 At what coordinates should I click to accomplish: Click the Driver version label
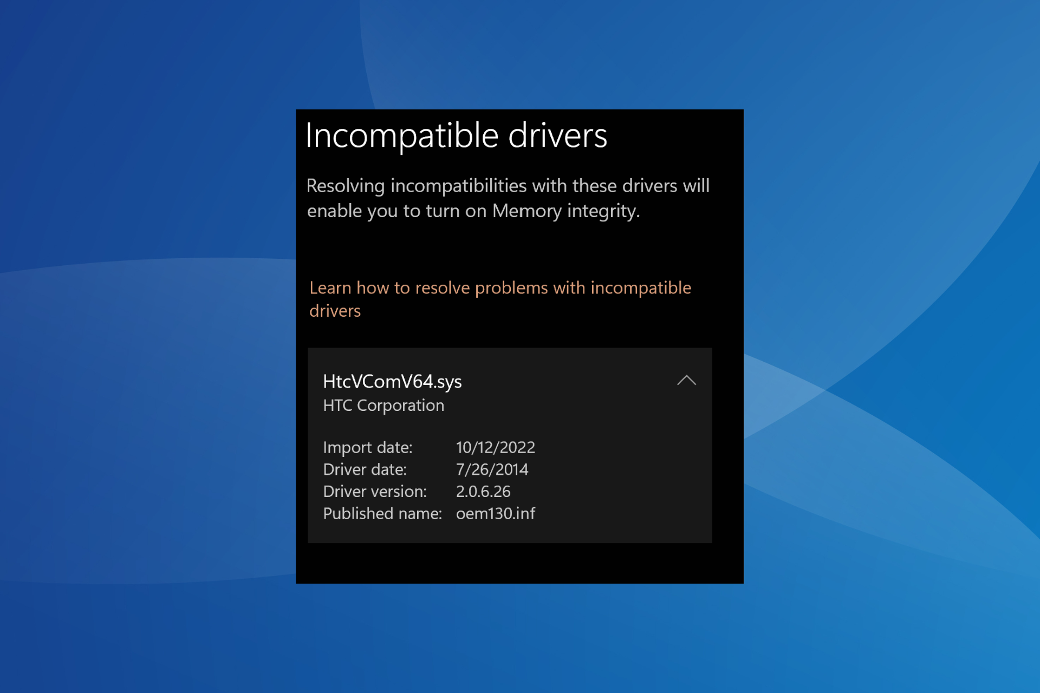(375, 491)
